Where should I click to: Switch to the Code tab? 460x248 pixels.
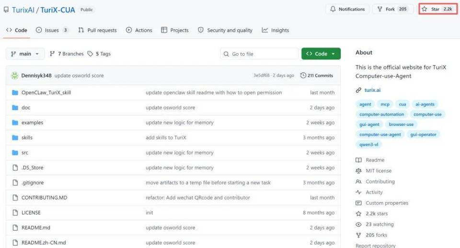tap(16, 30)
